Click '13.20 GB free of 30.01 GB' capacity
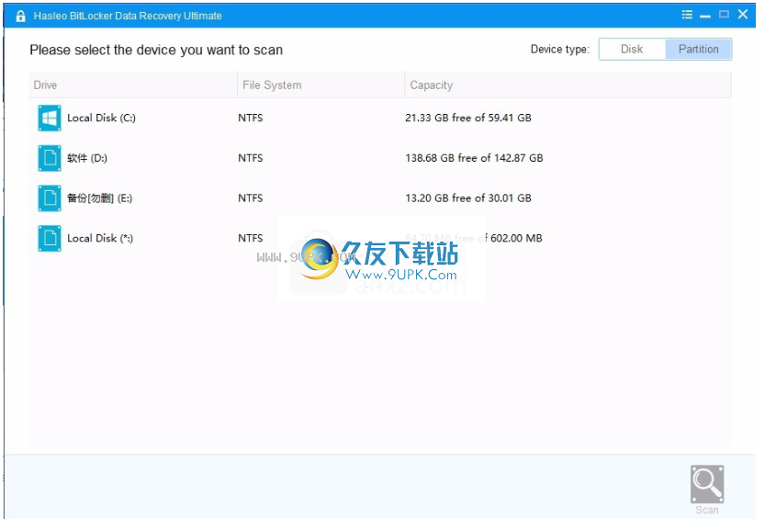The height and width of the screenshot is (519, 765). point(468,198)
